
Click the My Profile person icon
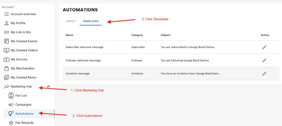pyautogui.click(x=7, y=23)
